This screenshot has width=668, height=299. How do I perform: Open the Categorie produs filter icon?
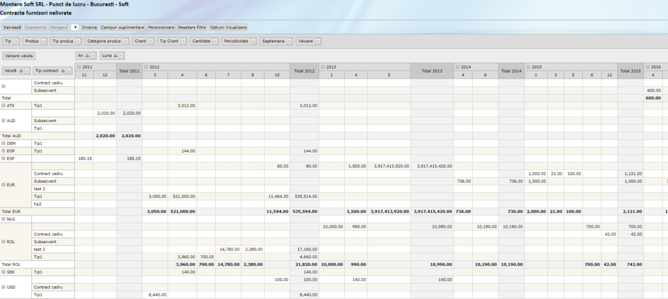tap(125, 41)
